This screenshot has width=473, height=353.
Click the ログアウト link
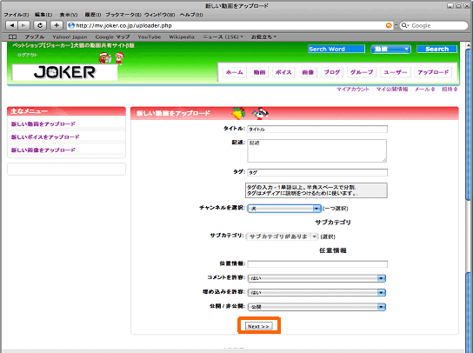(x=27, y=55)
